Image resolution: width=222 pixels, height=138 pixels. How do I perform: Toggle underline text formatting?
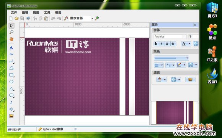point(167,44)
